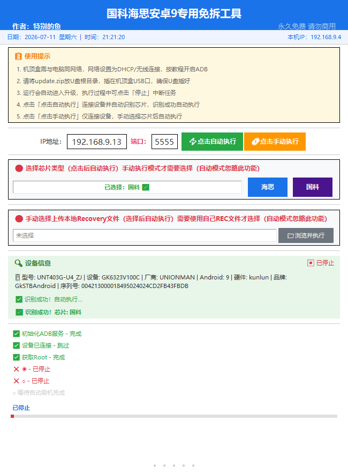
Task: Click the 设备信息 heading
Action: [x=38, y=263]
